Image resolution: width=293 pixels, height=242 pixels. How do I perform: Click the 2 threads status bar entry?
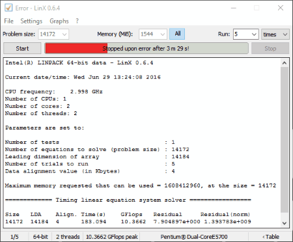coord(68,237)
